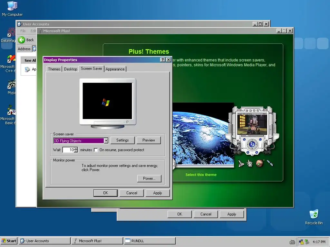Click the green safely remove tray icon
Viewport: 330px width, 247px height.
point(307,242)
